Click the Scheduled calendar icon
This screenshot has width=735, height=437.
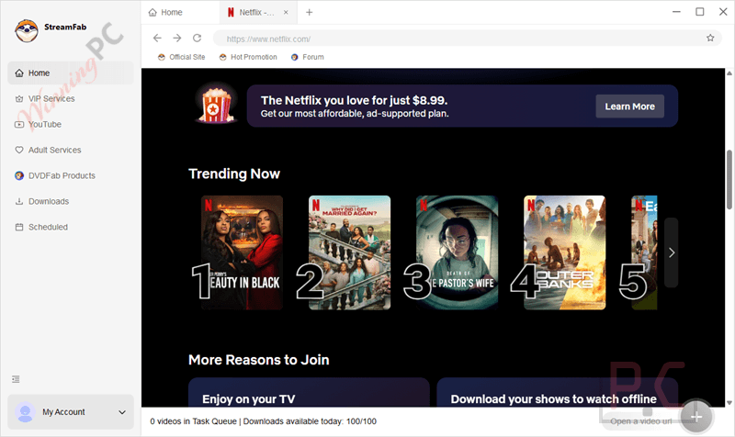coord(19,227)
